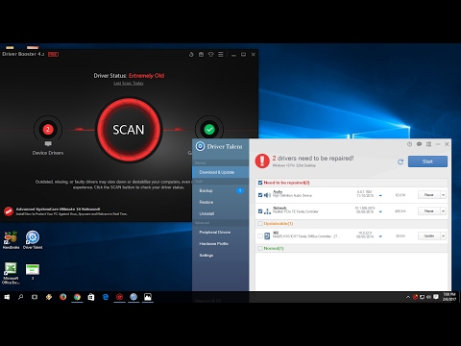Viewport: 461px width, 346px height.
Task: Open the desktop file named 3
Action: pos(33,272)
